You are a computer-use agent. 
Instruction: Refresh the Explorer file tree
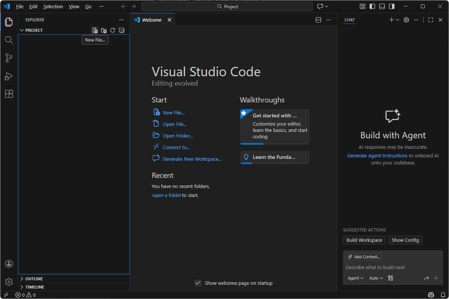tap(113, 30)
